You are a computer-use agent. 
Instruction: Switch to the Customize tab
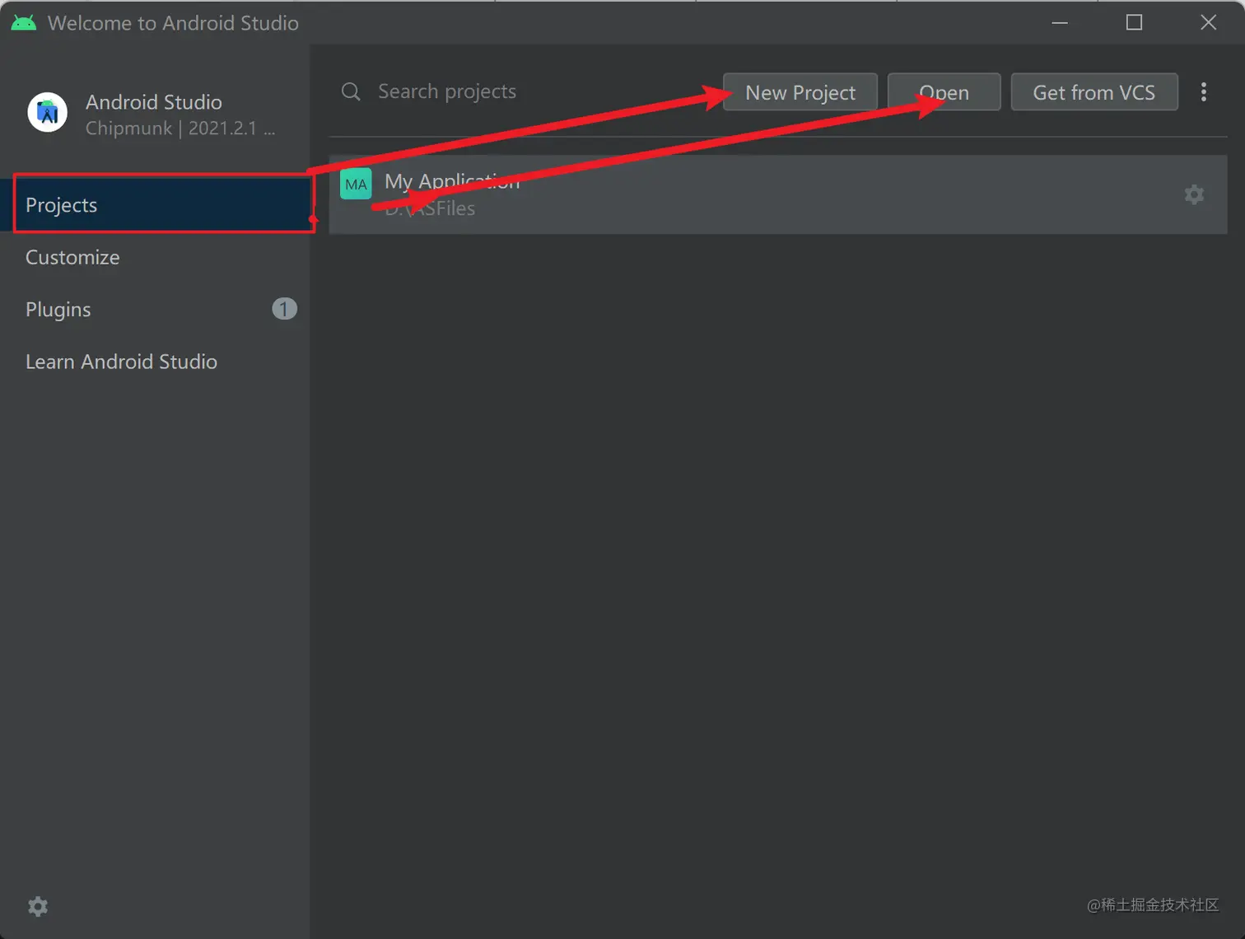point(155,257)
